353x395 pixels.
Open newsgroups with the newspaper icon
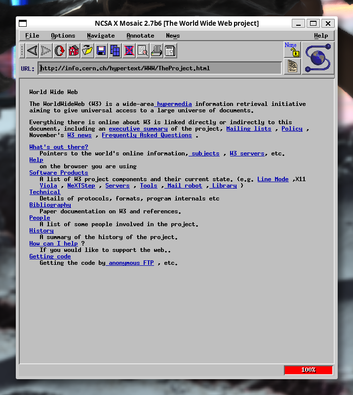coord(170,50)
